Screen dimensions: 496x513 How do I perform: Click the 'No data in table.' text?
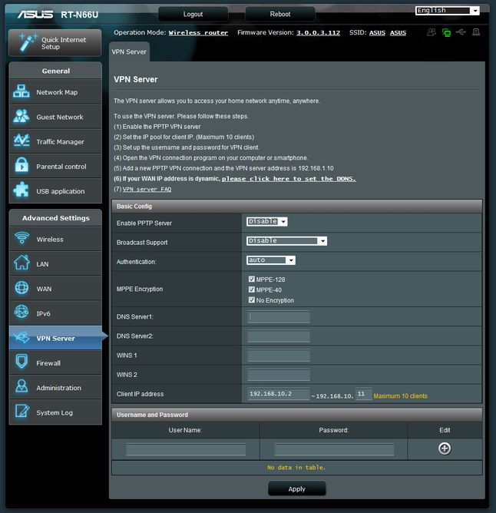tap(296, 468)
